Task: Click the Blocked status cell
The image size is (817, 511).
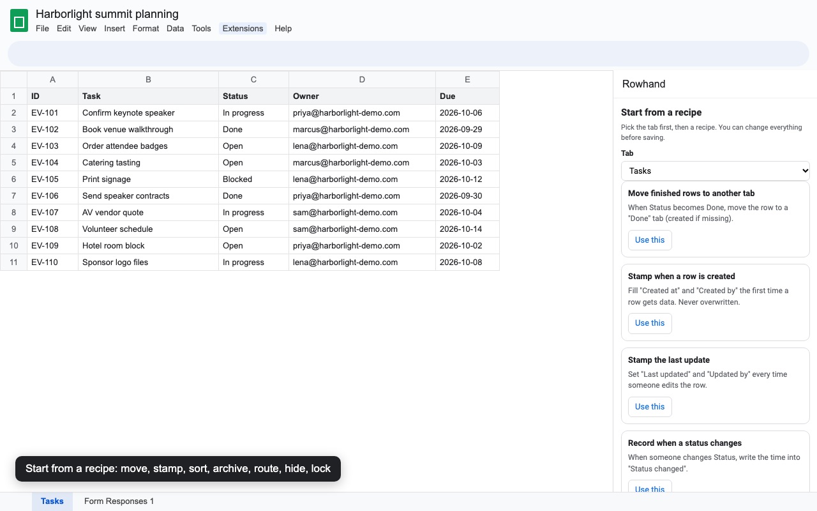Action: [253, 179]
